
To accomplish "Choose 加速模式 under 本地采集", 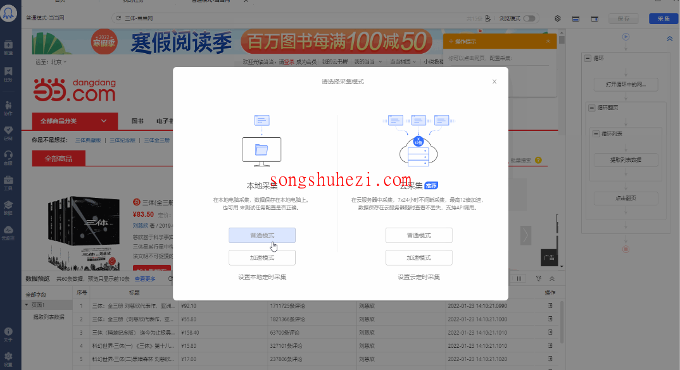I will click(262, 257).
